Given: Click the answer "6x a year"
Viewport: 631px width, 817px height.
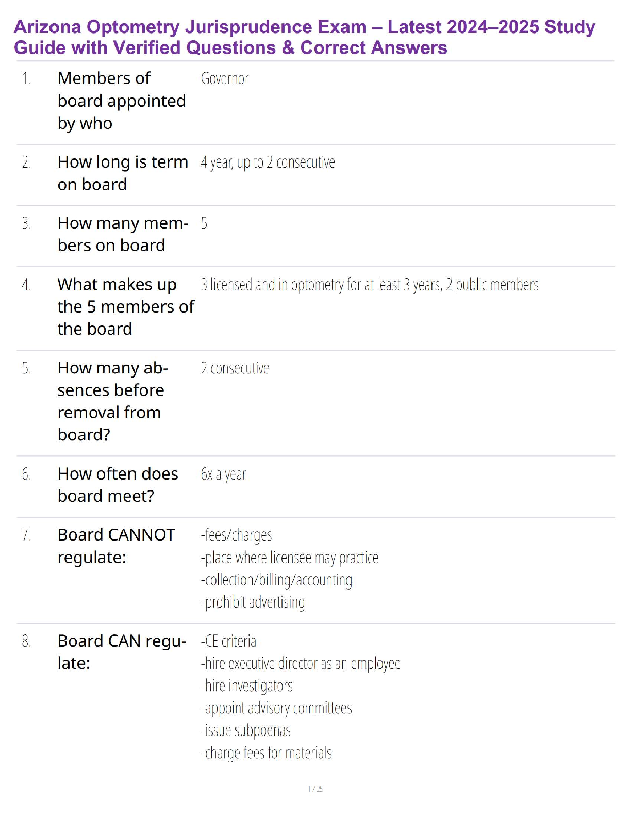Looking at the screenshot, I should (x=224, y=474).
